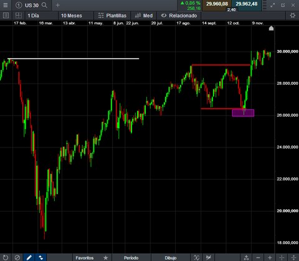Click the auto-fit chart icon in bottom bar
The height and width of the screenshot is (261, 299).
pos(246,258)
